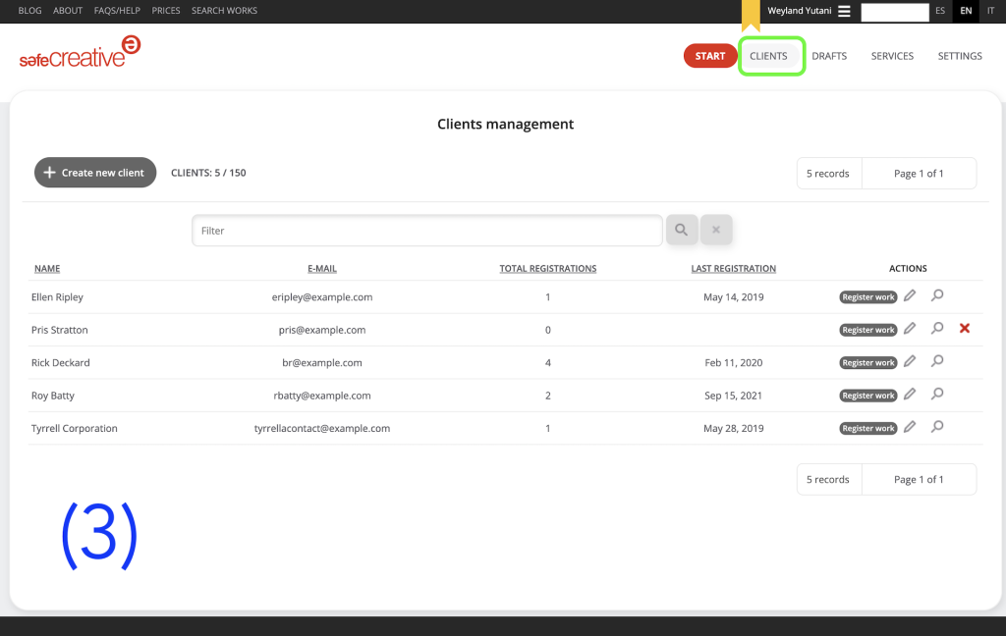Click the red START button
Screen dimensions: 1006x636
click(x=709, y=56)
